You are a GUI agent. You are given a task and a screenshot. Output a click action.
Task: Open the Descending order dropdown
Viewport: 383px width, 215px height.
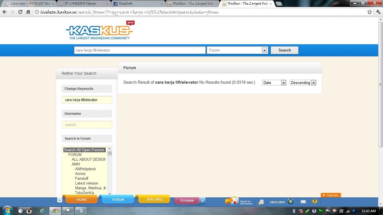pos(313,83)
